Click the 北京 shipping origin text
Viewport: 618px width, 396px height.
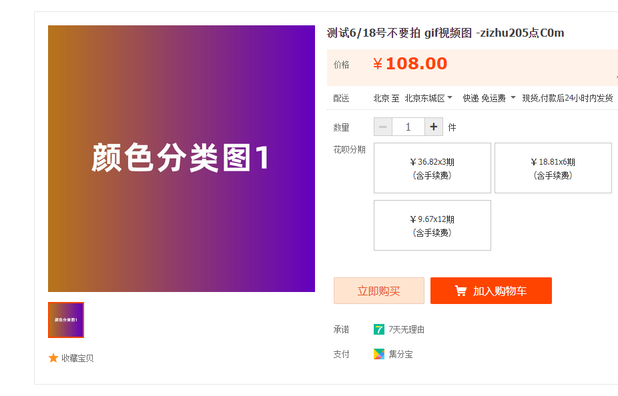point(381,98)
